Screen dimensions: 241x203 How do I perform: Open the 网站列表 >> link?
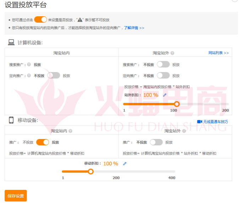[219, 53]
